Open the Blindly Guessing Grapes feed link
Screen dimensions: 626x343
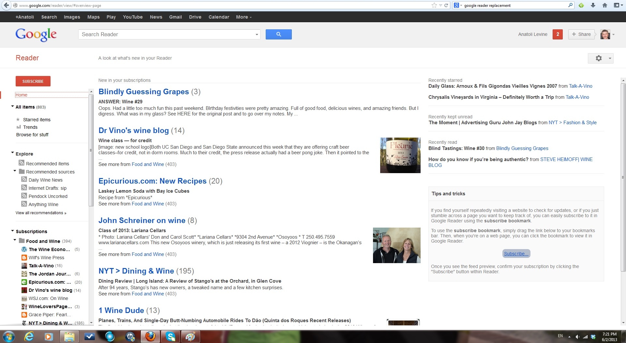click(143, 92)
